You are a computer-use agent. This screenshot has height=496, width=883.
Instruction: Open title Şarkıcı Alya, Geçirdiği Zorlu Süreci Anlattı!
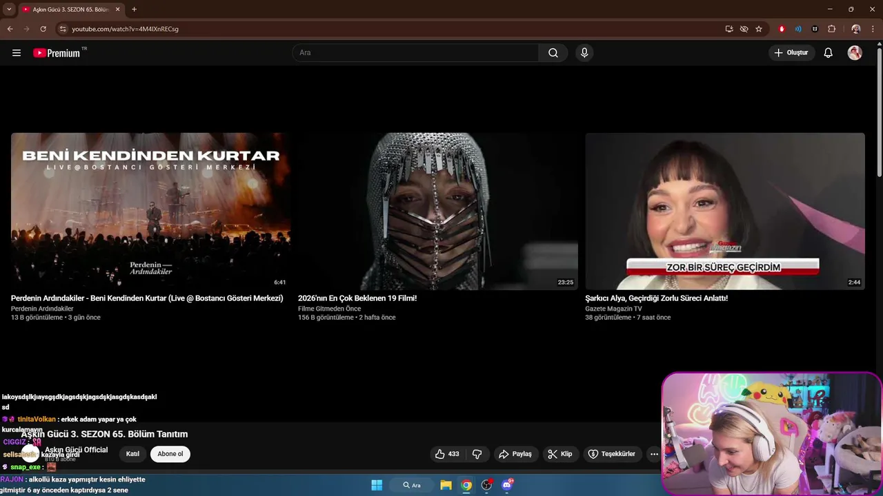point(657,298)
